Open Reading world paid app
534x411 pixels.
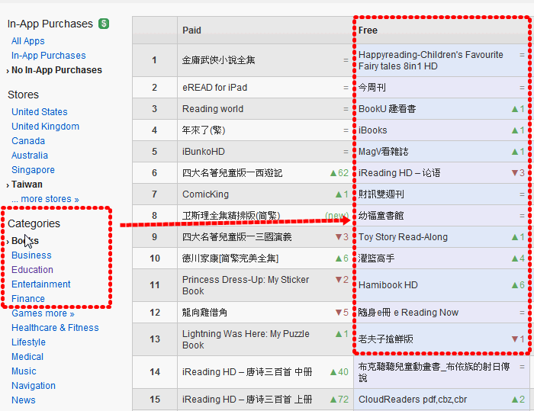[x=213, y=109]
